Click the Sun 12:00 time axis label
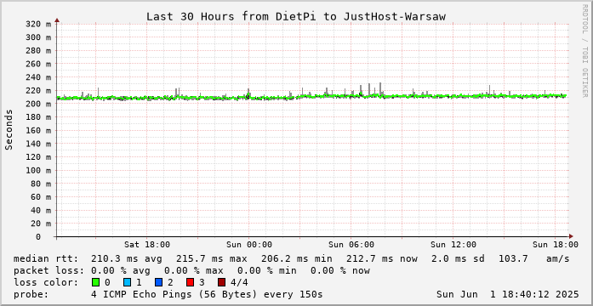The width and height of the screenshot is (593, 306). (x=453, y=245)
